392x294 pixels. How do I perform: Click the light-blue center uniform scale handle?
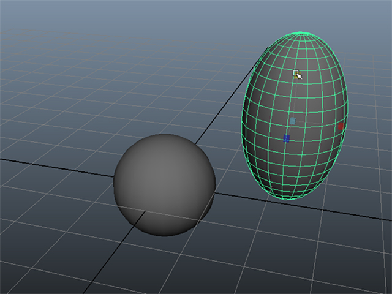coord(292,121)
